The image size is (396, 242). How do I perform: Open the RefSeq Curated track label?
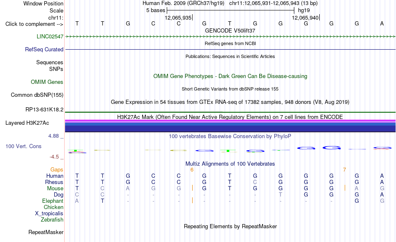pos(44,49)
